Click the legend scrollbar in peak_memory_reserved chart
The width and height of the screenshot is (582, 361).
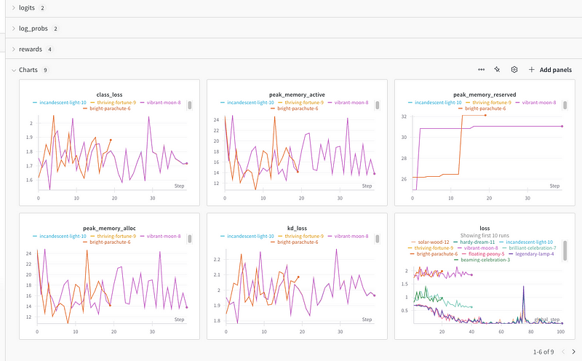(x=565, y=105)
